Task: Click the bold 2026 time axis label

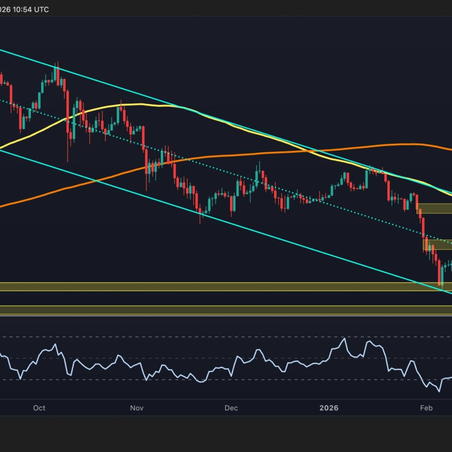Action: 329,408
